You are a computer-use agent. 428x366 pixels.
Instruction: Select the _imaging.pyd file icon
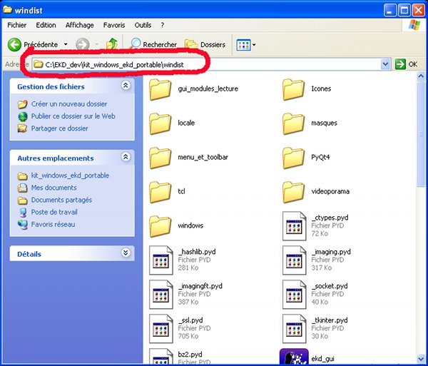click(x=294, y=260)
